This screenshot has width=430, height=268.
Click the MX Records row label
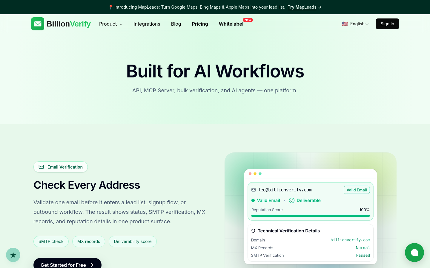262,248
